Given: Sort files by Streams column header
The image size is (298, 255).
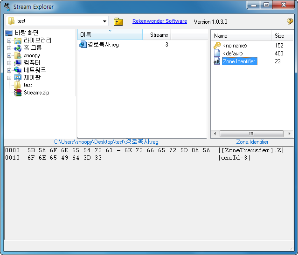Looking at the screenshot, I should (156, 35).
